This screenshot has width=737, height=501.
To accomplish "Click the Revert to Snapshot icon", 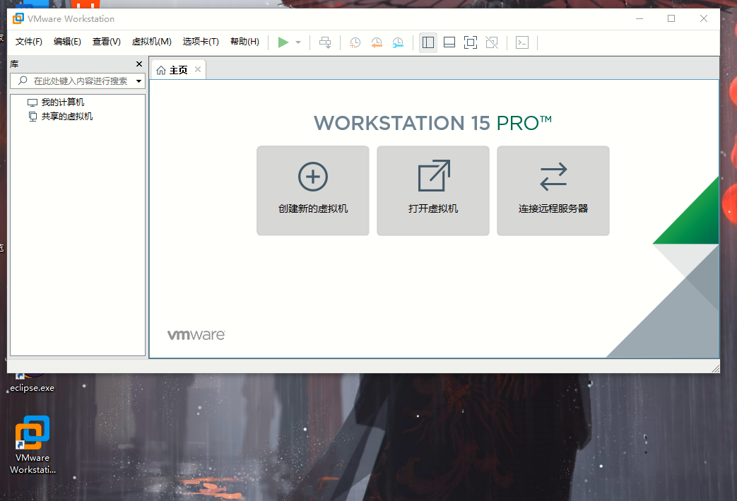I will pyautogui.click(x=377, y=42).
